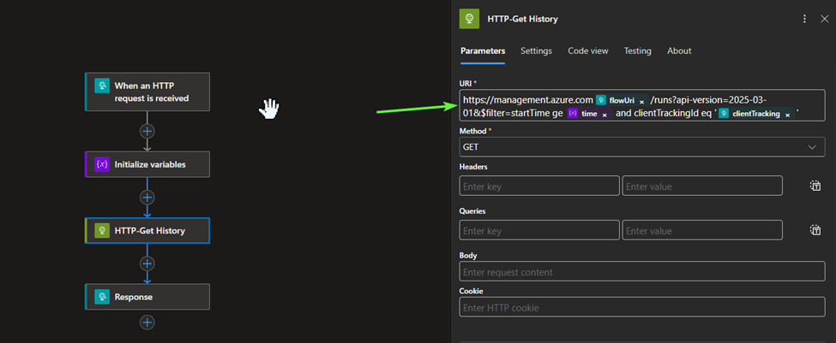Click the purple variables icon on Initialize variables
Image resolution: width=836 pixels, height=343 pixels.
102,164
